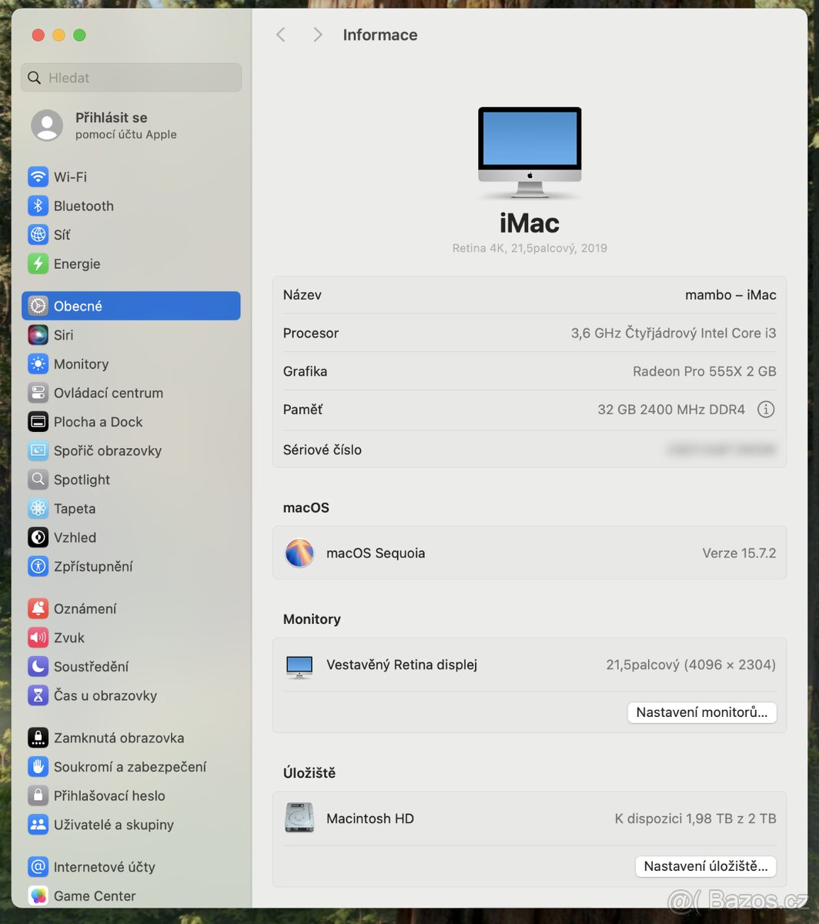Click in the Hledat search field
The image size is (819, 924).
click(130, 77)
